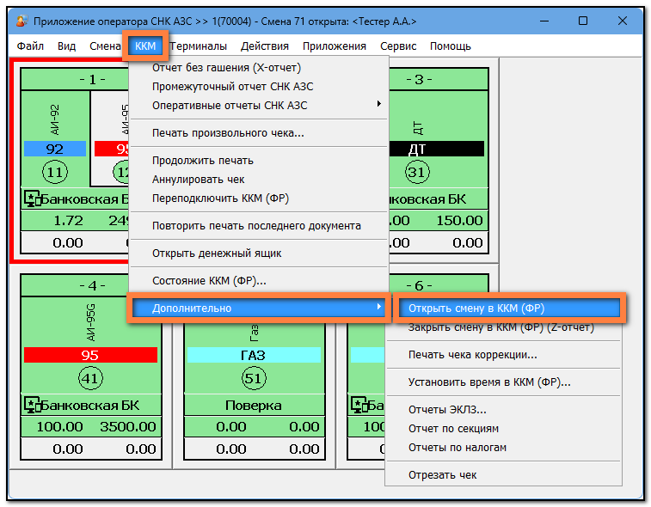Image resolution: width=651 pixels, height=507 pixels.
Task: Click bank terminal icon on pump 6
Action: [x=359, y=406]
